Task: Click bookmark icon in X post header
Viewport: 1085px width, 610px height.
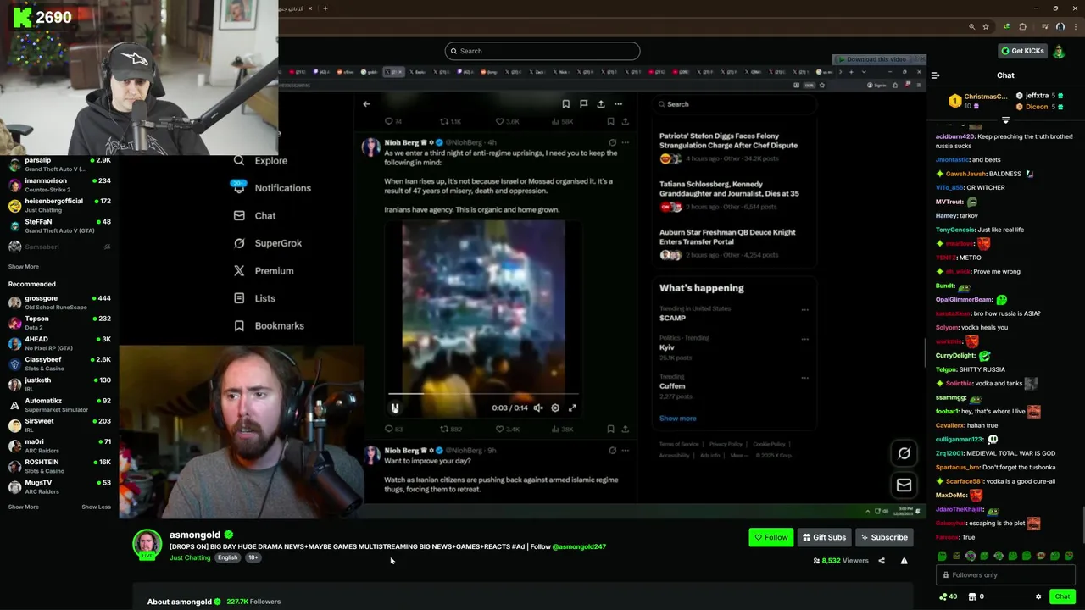Action: (565, 104)
